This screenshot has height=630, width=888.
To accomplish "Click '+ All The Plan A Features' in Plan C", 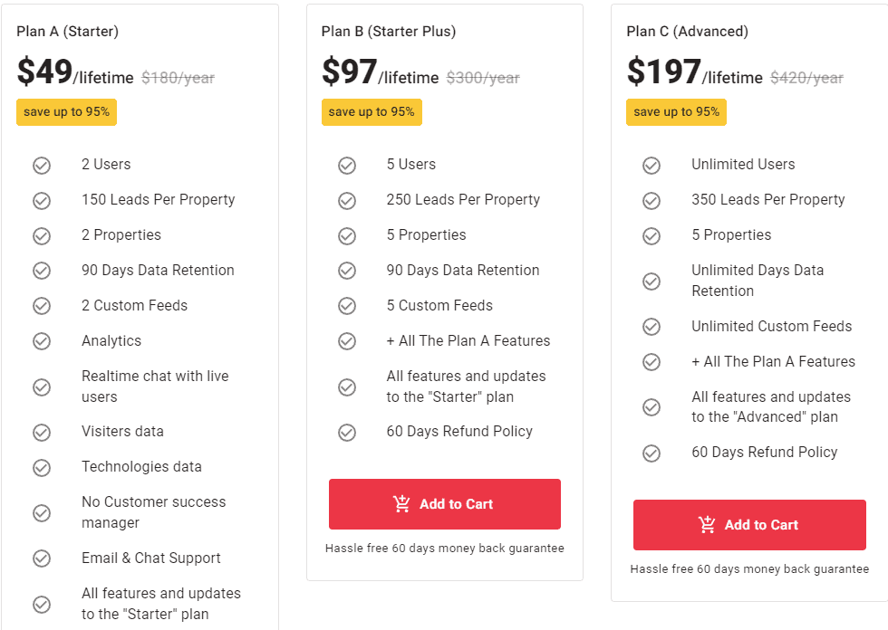I will [774, 361].
